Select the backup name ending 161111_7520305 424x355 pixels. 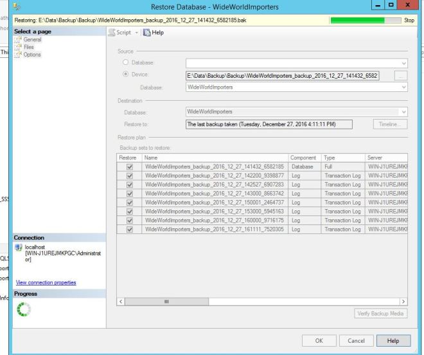[215, 230]
